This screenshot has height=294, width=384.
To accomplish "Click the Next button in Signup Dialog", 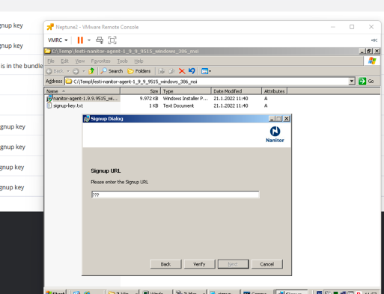I will pos(233,264).
